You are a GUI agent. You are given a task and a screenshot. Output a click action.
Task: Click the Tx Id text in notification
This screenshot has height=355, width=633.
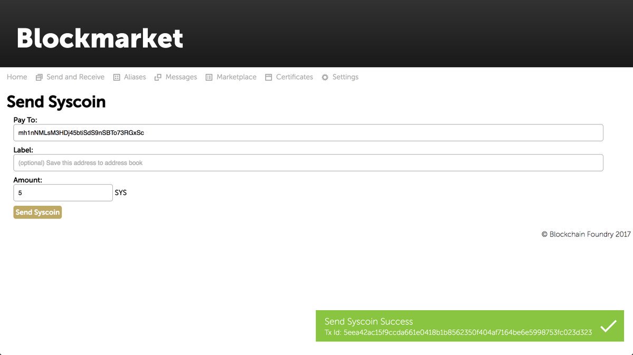coord(458,332)
